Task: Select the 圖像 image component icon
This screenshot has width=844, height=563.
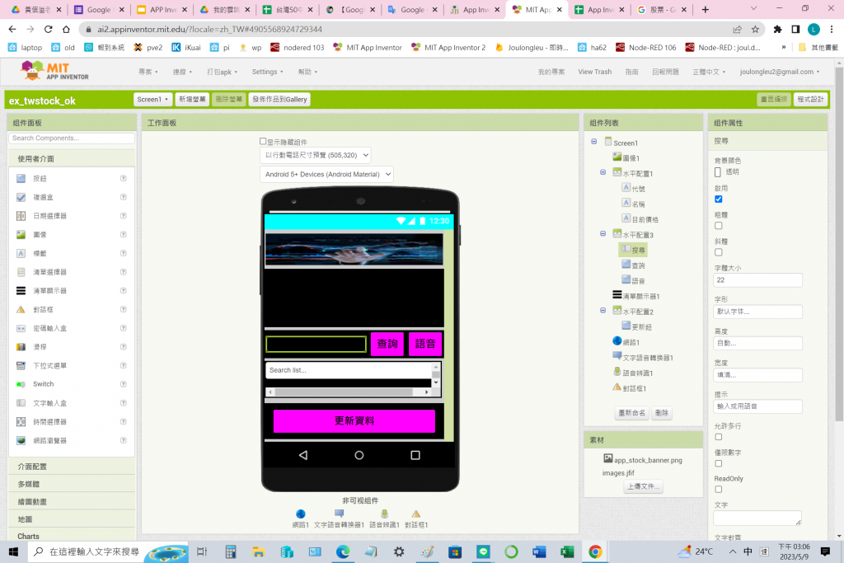Action: tap(21, 235)
